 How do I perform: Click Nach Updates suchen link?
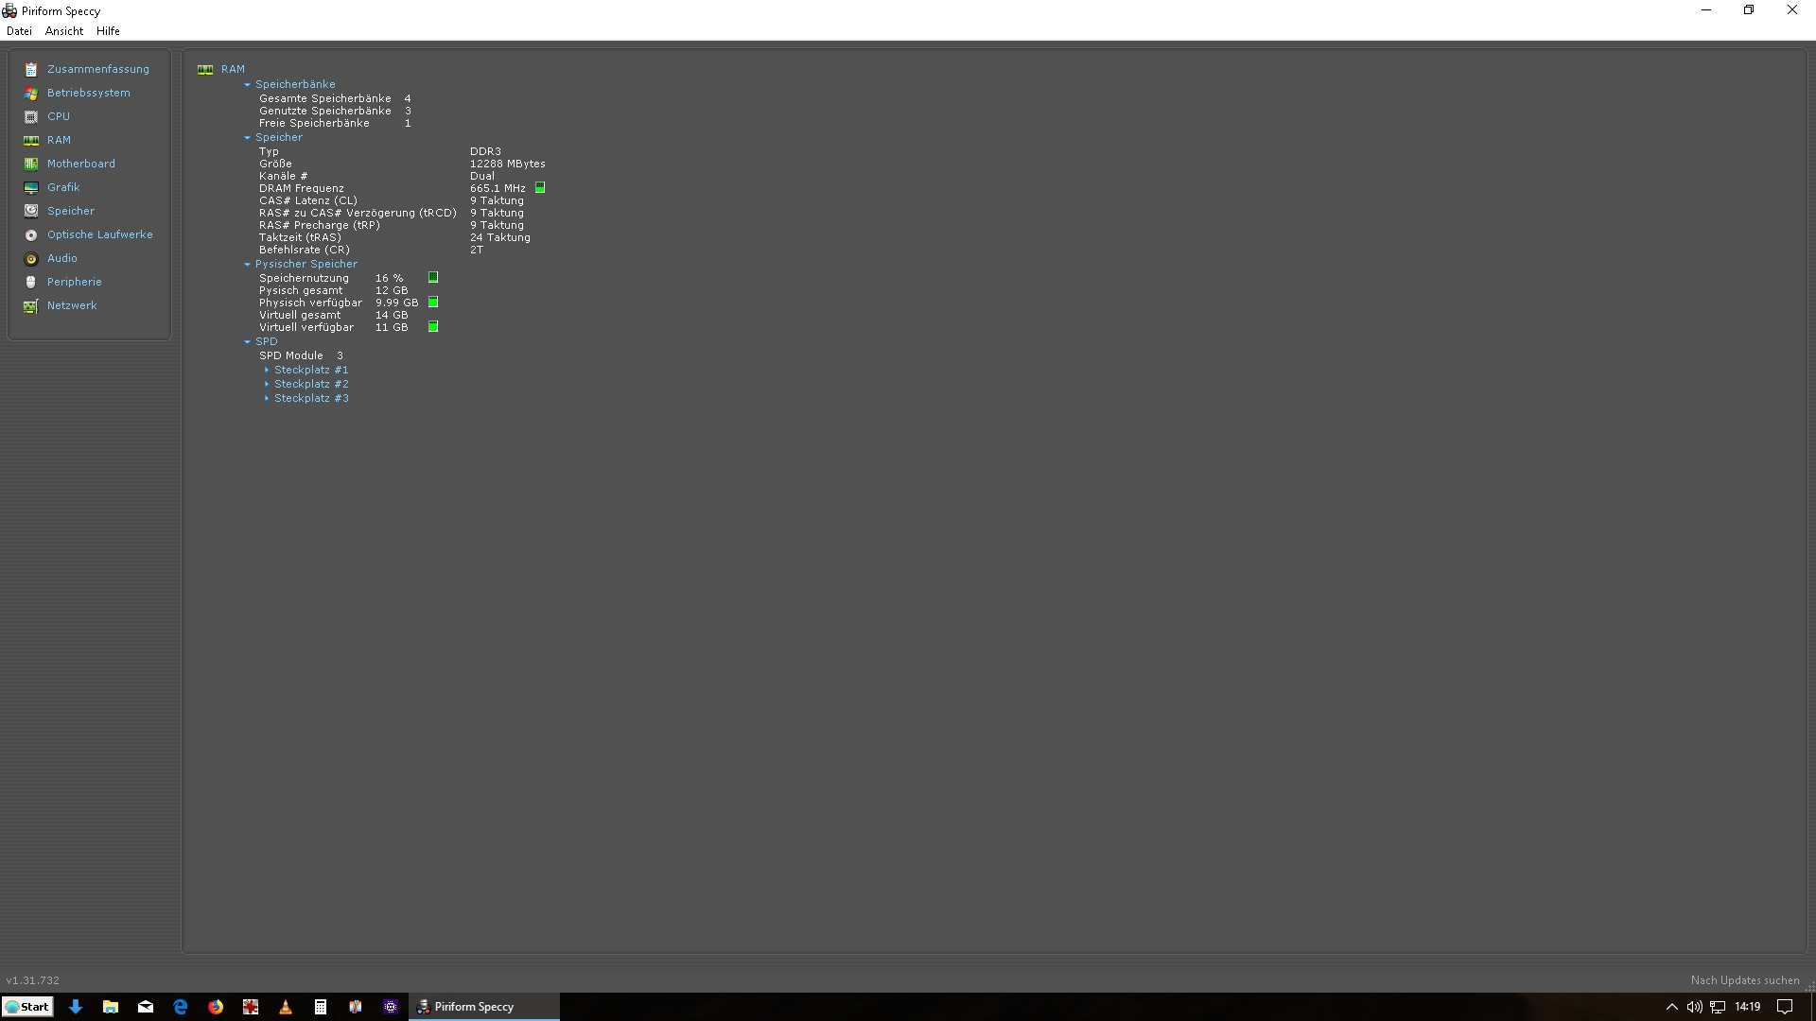1744,980
